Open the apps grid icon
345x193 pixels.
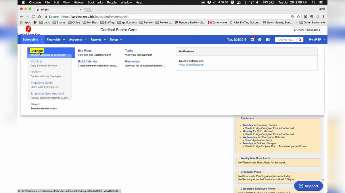(267, 40)
